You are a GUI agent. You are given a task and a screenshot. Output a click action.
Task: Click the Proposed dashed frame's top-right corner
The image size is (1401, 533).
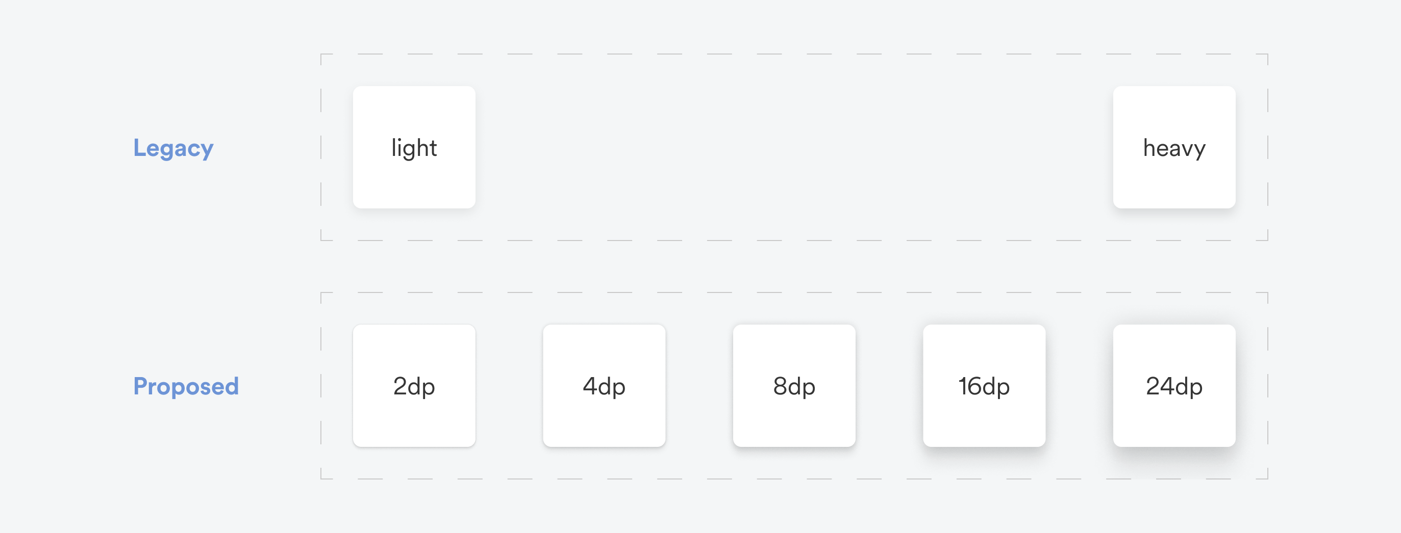click(1267, 293)
